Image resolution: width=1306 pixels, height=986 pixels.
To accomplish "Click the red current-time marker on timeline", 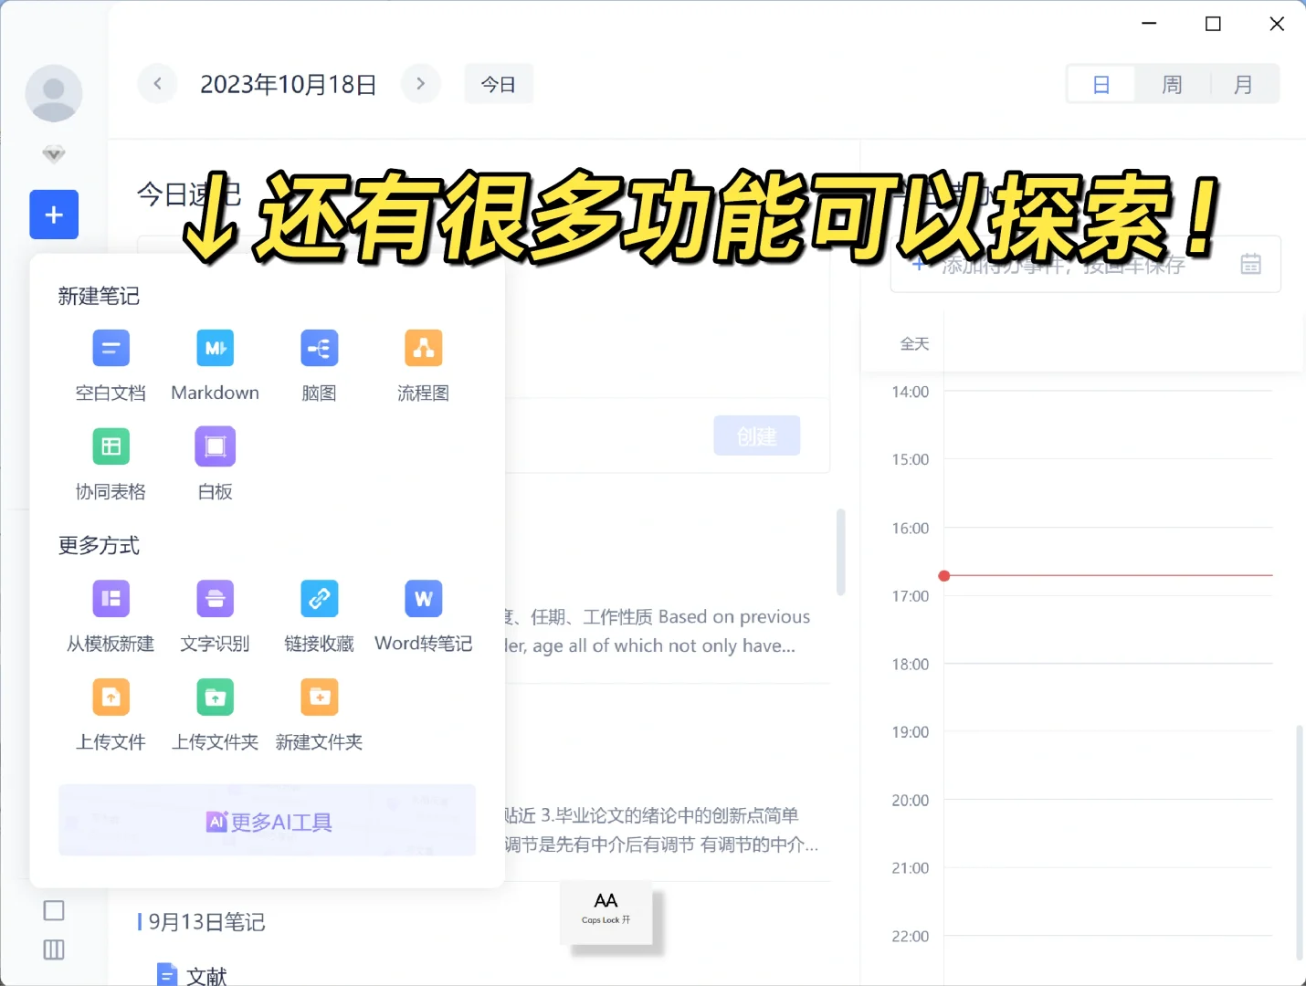I will coord(943,575).
